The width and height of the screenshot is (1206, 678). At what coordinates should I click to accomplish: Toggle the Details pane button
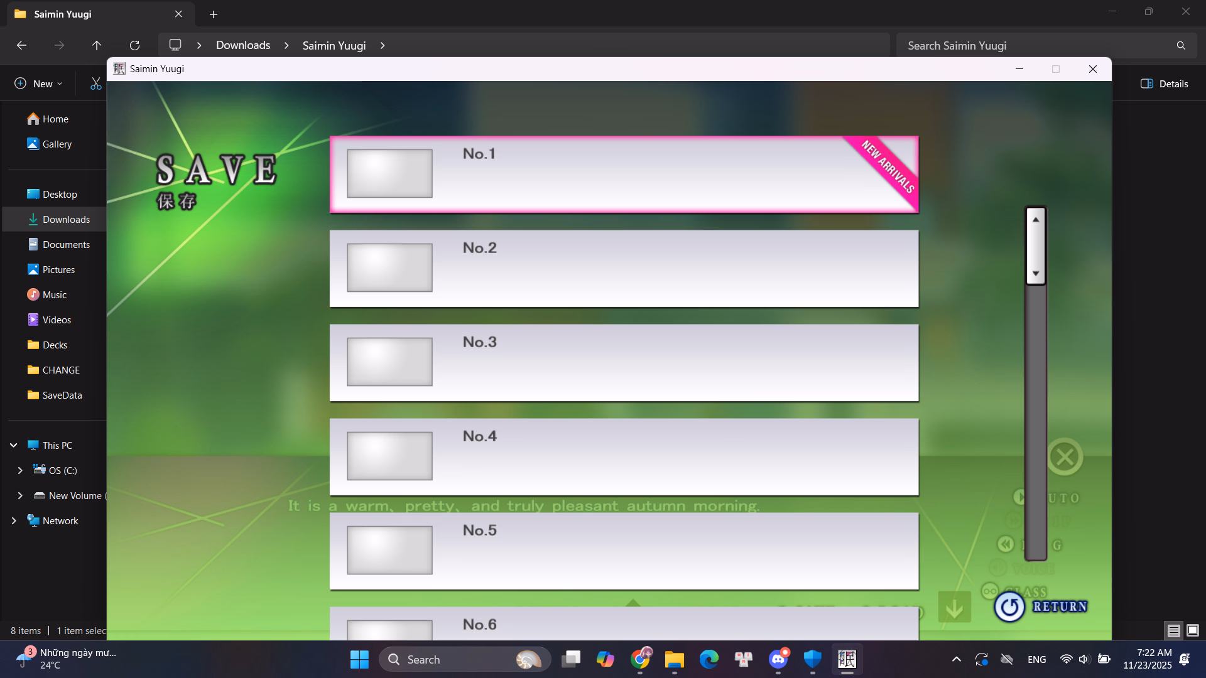(x=1164, y=83)
